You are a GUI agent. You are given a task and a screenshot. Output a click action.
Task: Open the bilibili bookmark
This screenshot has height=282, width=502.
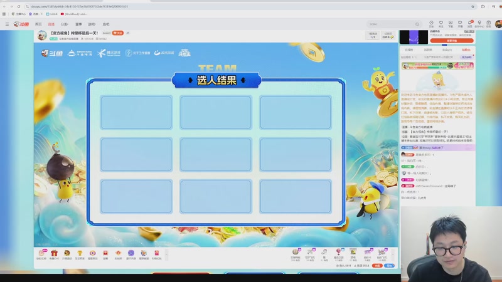[x=52, y=14]
